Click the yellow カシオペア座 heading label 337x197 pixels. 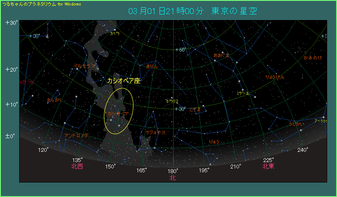(x=124, y=80)
